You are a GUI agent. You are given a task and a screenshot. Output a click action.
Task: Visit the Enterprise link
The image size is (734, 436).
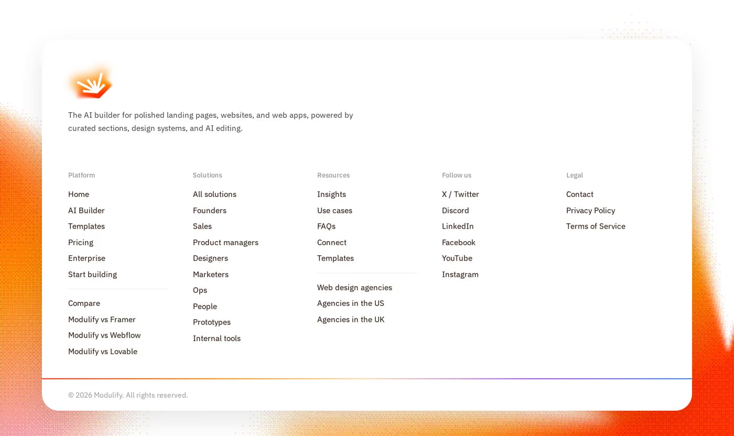pos(87,258)
